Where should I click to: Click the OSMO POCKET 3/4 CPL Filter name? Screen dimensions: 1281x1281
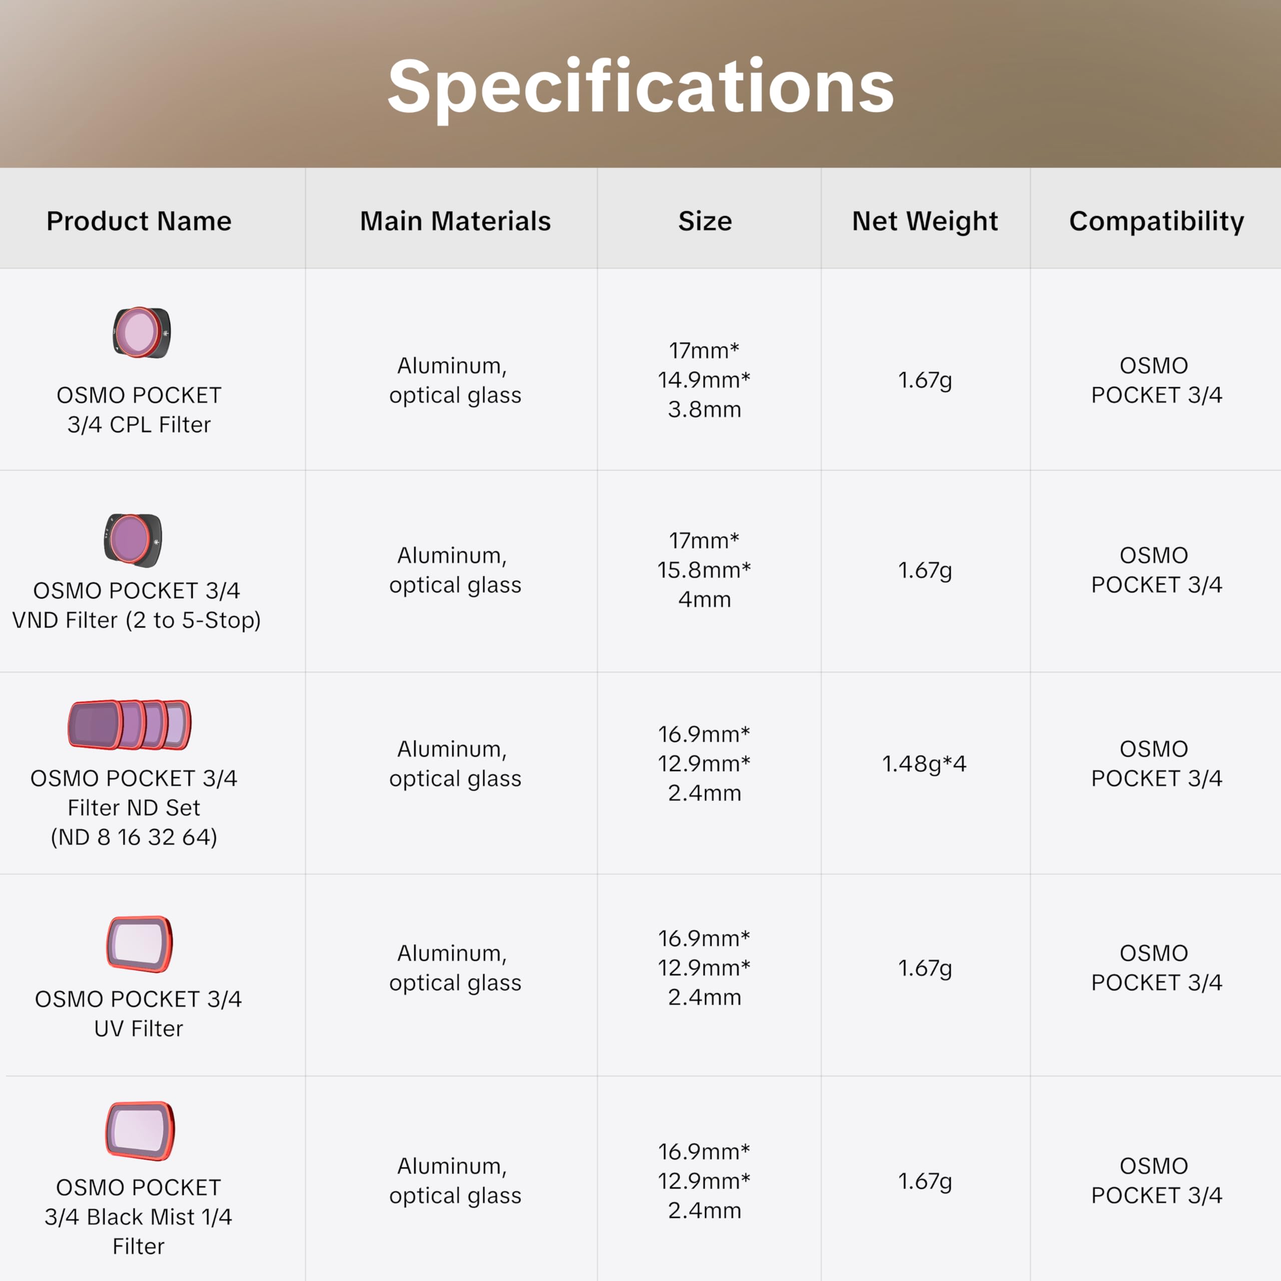(x=139, y=410)
